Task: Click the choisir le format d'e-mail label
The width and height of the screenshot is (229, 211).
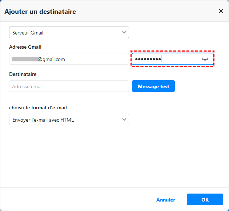Action: 38,107
